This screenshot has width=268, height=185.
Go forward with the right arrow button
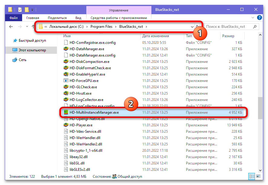pos(20,27)
